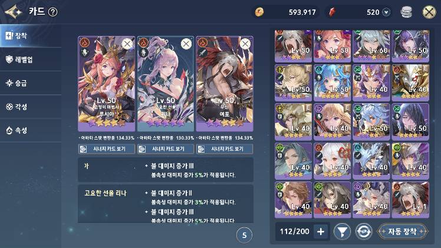Image resolution: width=441 pixels, height=248 pixels.
Task: Remove the equipped 루시아 card with X
Action: (127, 44)
